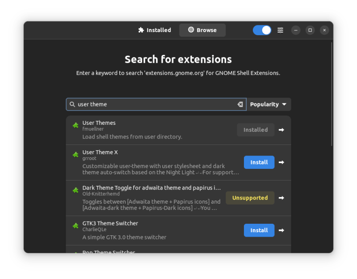
Task: Click the User Themes puzzle piece icon
Action: 76,125
